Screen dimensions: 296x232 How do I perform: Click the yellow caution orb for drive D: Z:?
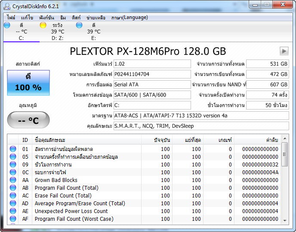(43, 25)
